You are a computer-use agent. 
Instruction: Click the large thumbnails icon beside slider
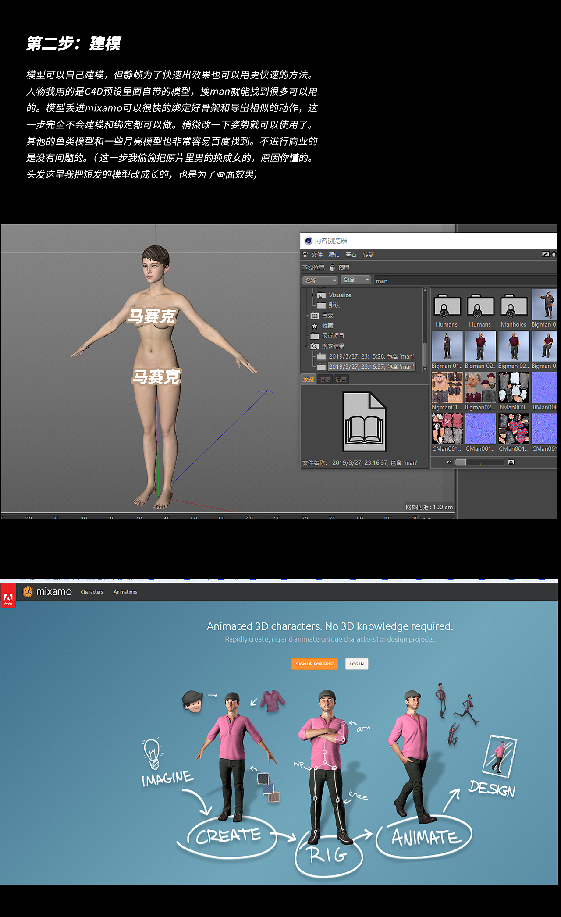511,462
